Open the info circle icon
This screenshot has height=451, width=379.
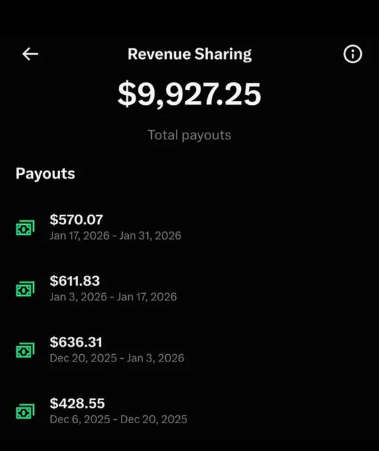[x=352, y=54]
